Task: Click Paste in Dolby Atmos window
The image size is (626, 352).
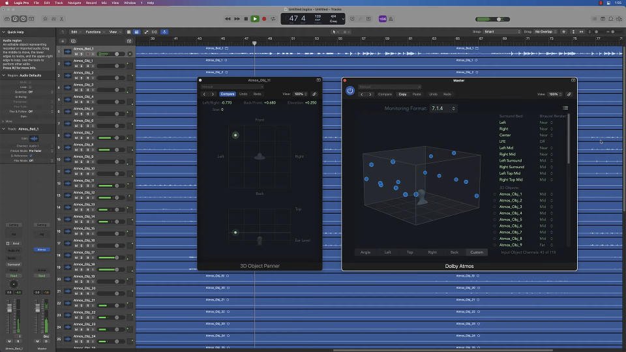Action: coord(417,94)
